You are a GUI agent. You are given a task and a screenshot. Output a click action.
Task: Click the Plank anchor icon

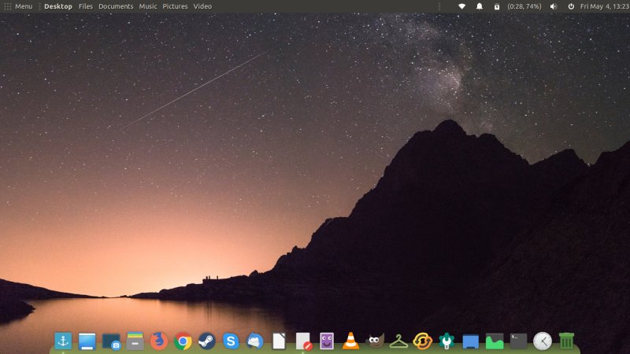(x=63, y=341)
